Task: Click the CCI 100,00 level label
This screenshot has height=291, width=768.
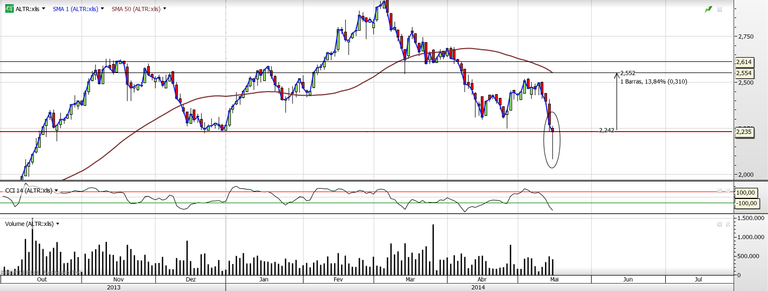Action: [x=747, y=193]
